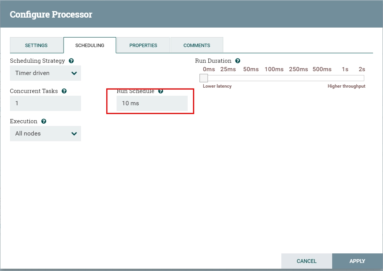Select the Scheduling tab
383x271 pixels.
pos(90,45)
